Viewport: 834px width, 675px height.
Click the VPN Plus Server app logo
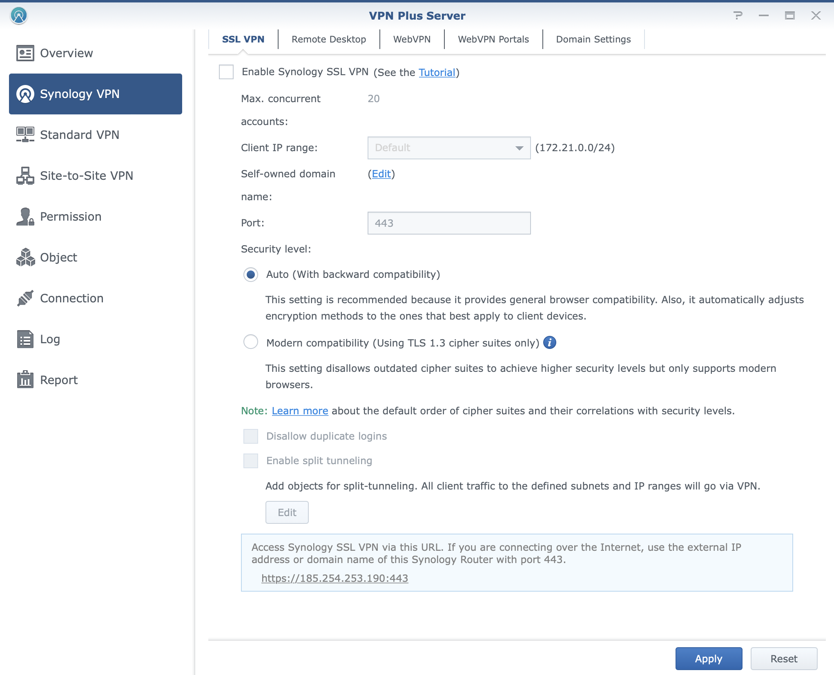coord(19,16)
